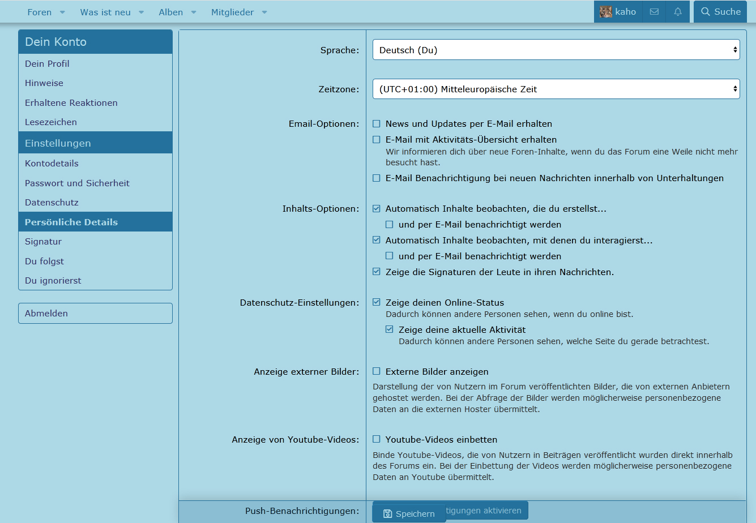This screenshot has height=523, width=756.
Task: Open Du folgst list
Action: (95, 261)
